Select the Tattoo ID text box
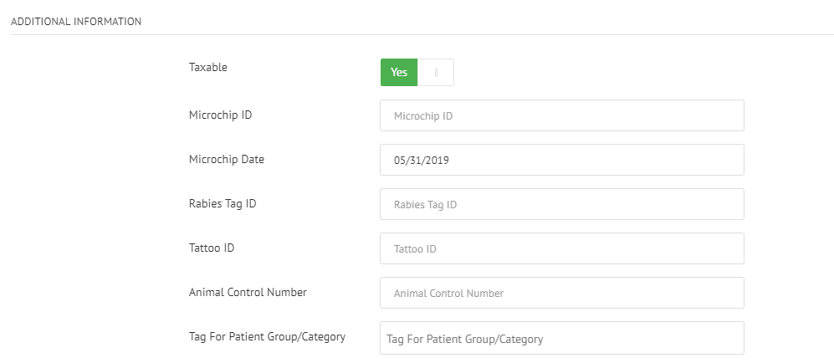Screen dimensions: 834x363 pos(561,248)
